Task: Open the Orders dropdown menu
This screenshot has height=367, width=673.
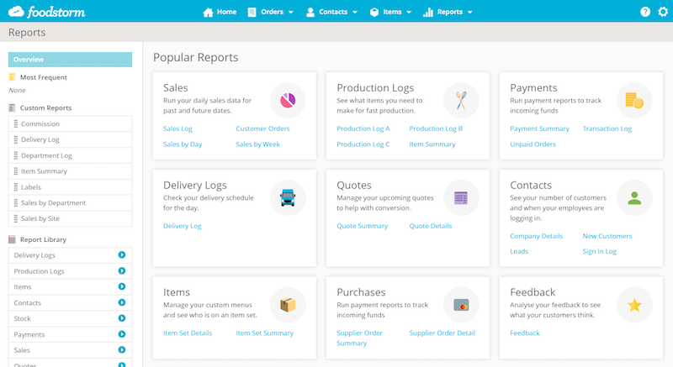Action: [x=271, y=12]
